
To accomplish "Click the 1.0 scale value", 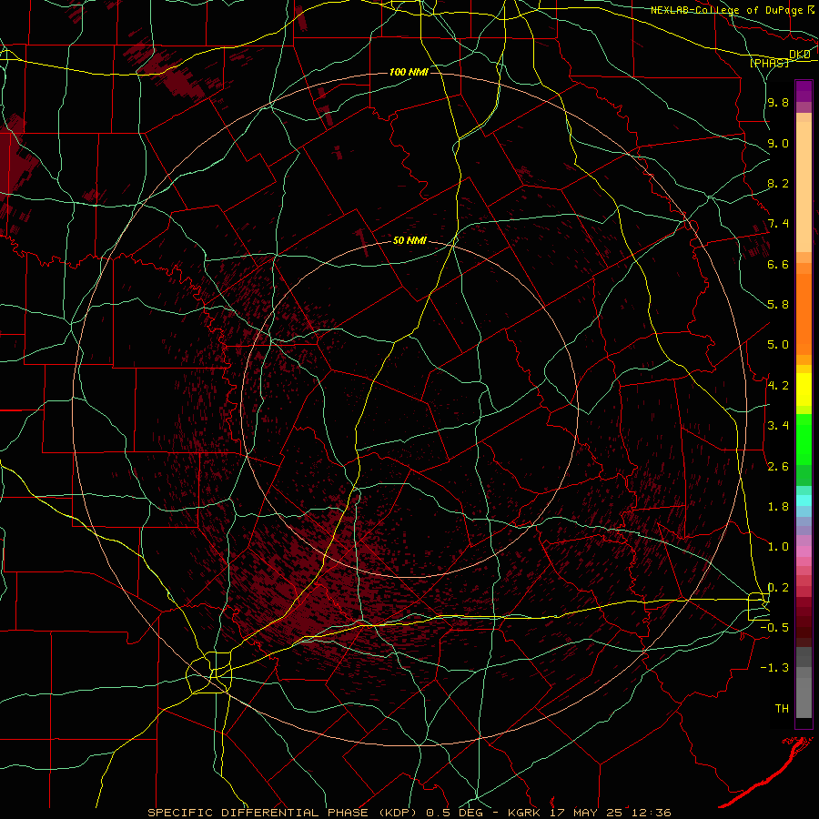I will 778,546.
